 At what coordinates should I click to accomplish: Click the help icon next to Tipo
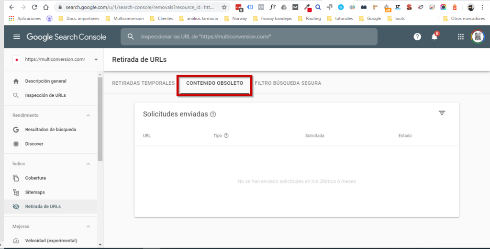[226, 136]
